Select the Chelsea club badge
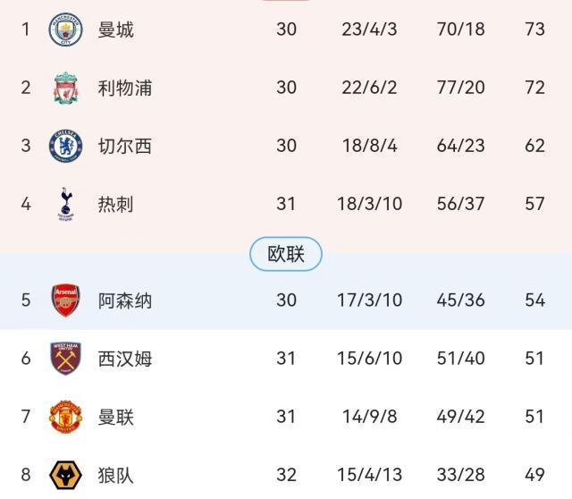The height and width of the screenshot is (499, 572). tap(65, 146)
